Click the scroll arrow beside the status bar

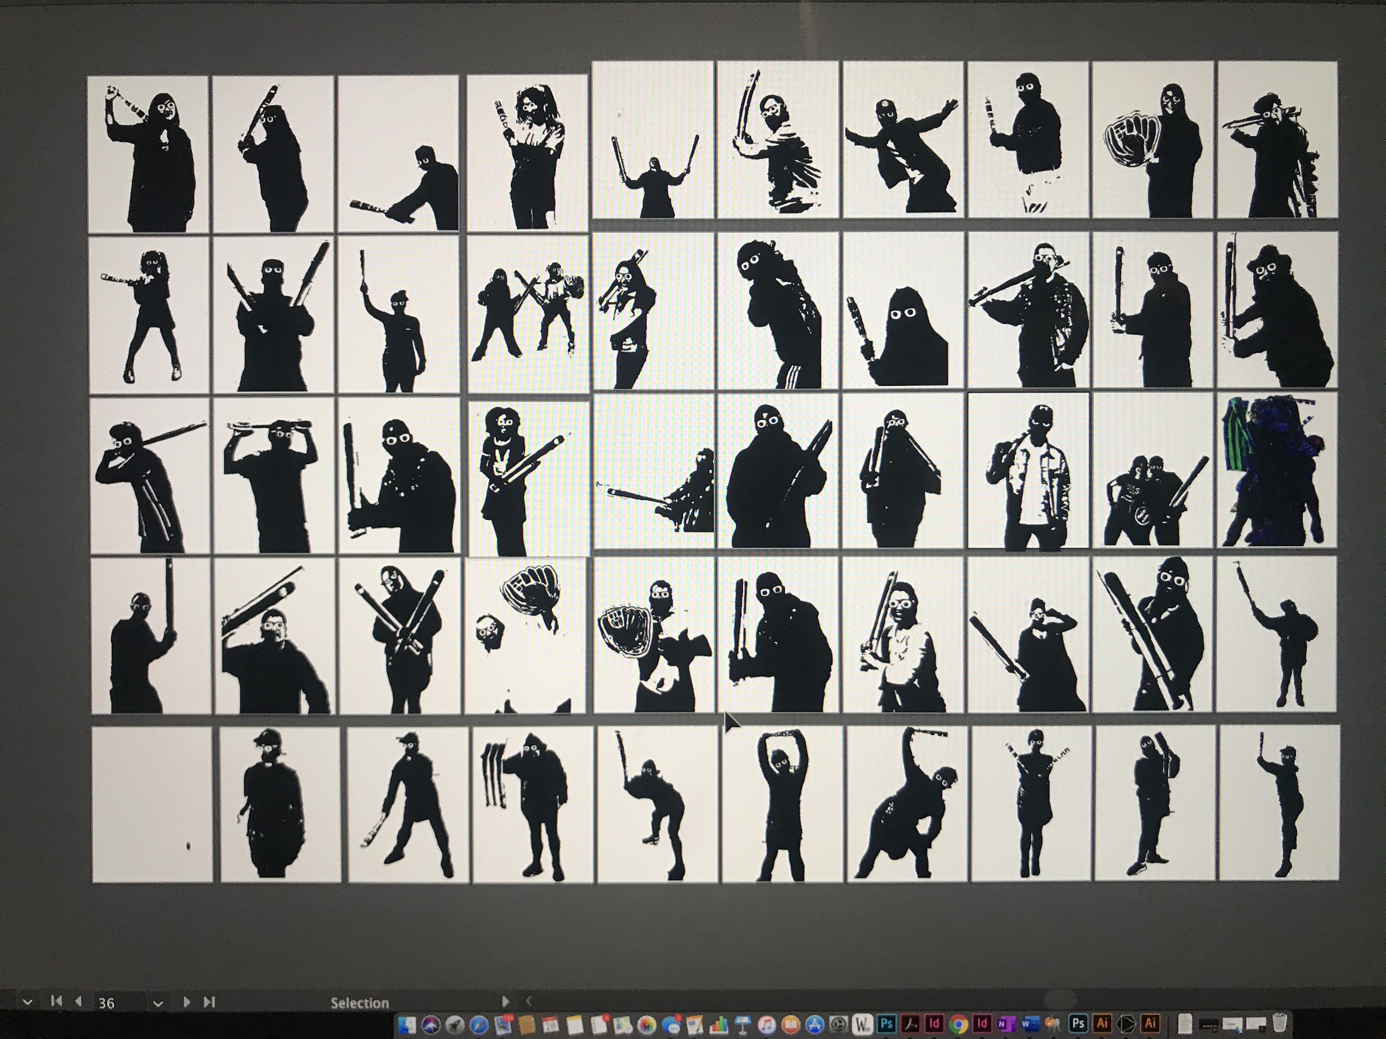pos(528,1001)
